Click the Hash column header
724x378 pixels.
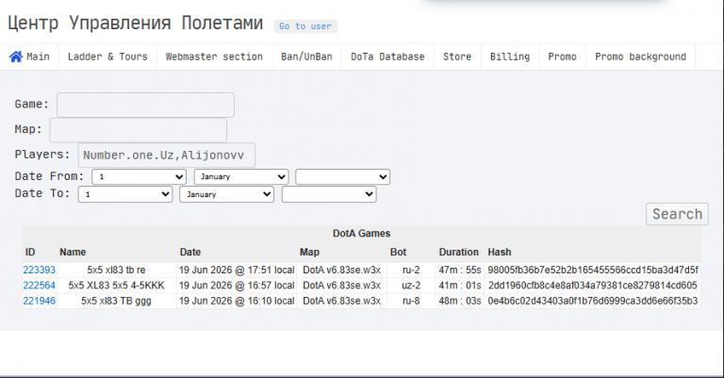point(500,252)
